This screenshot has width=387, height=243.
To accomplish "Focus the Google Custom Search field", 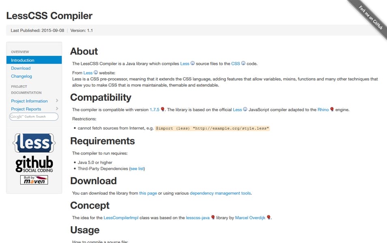I will [x=34, y=117].
